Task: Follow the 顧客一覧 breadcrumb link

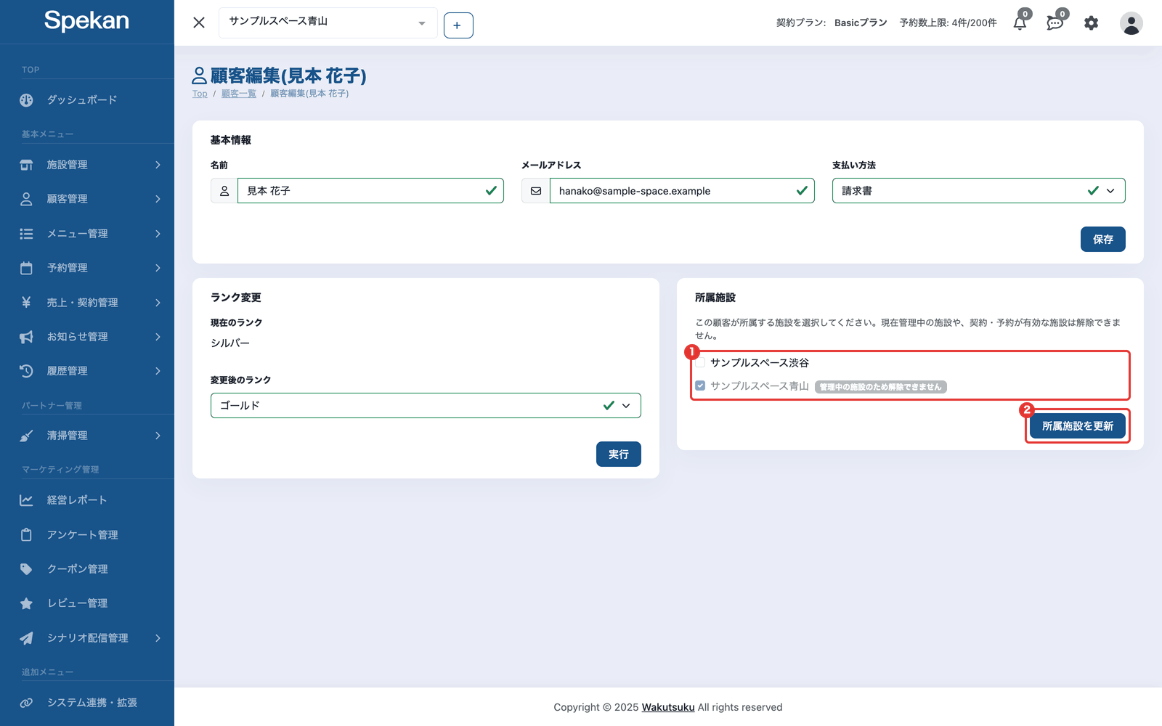Action: (239, 94)
